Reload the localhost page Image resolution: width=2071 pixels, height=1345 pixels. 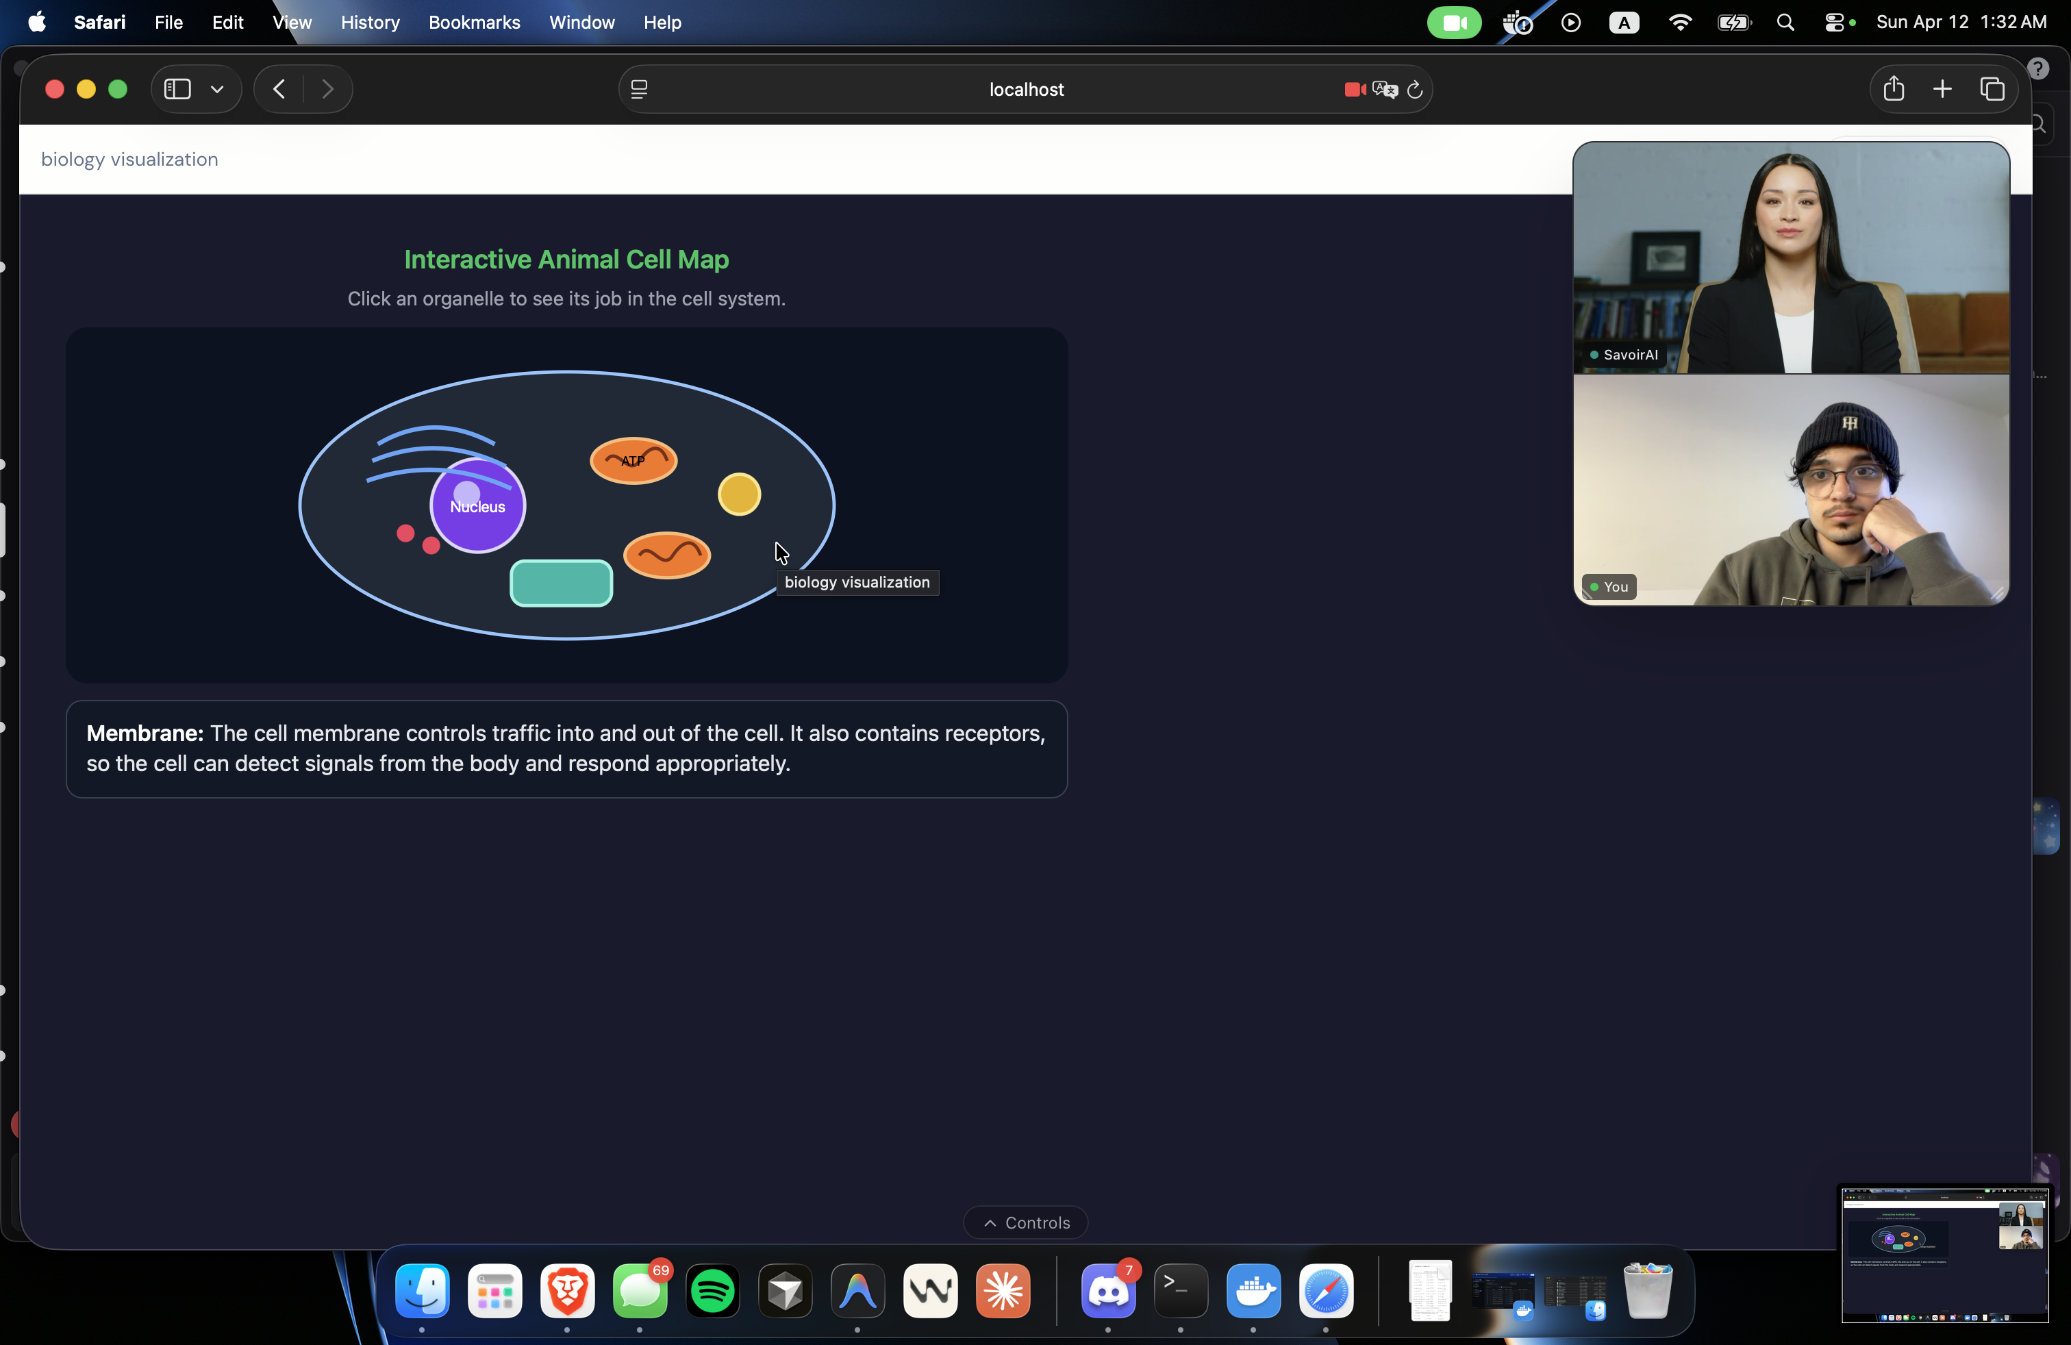click(1415, 90)
